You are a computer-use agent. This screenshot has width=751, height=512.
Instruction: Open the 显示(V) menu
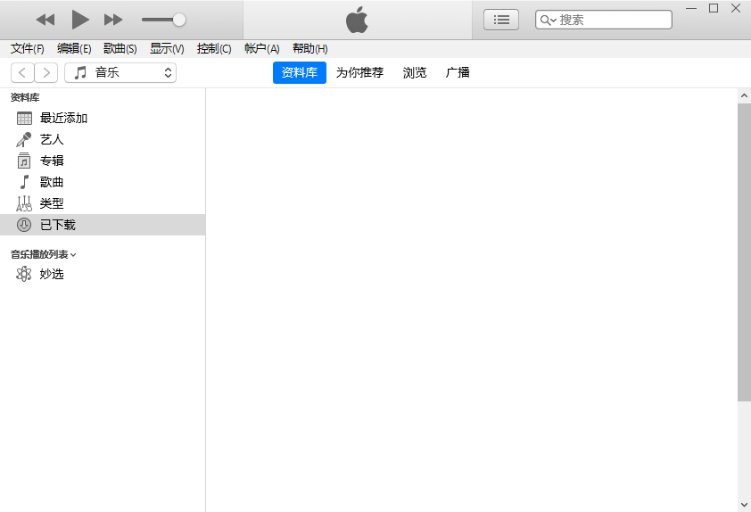167,48
